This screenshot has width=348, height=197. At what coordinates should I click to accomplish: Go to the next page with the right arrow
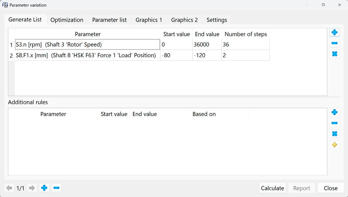[x=32, y=188]
